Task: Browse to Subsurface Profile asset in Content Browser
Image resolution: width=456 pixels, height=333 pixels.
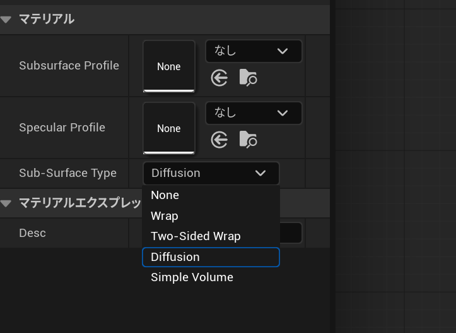Action: [x=248, y=78]
